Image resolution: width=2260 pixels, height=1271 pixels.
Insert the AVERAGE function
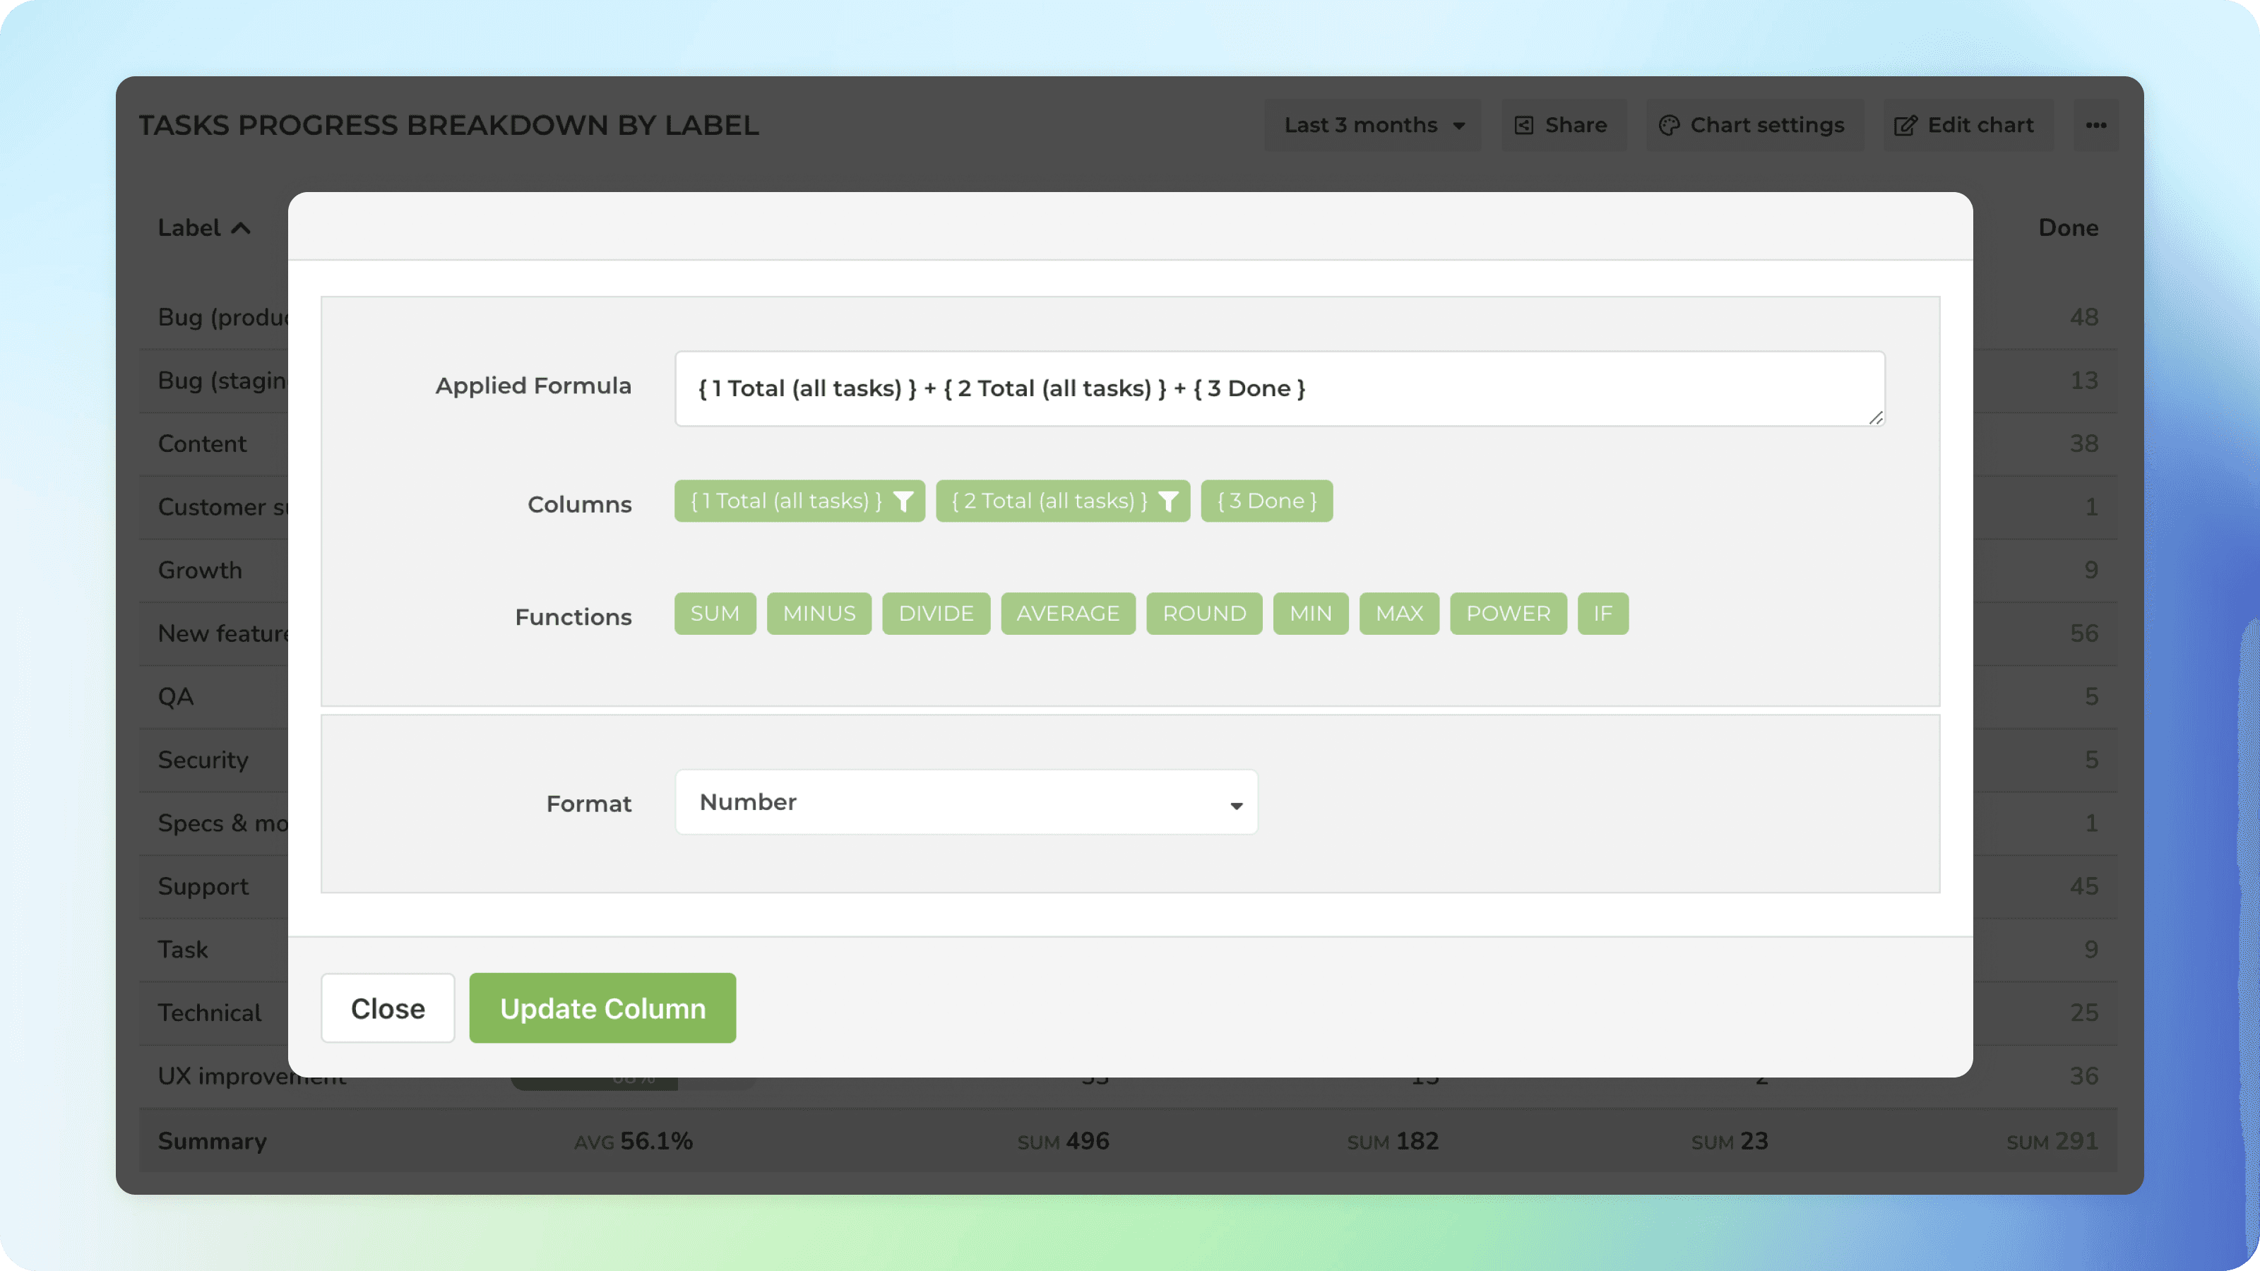click(1068, 613)
